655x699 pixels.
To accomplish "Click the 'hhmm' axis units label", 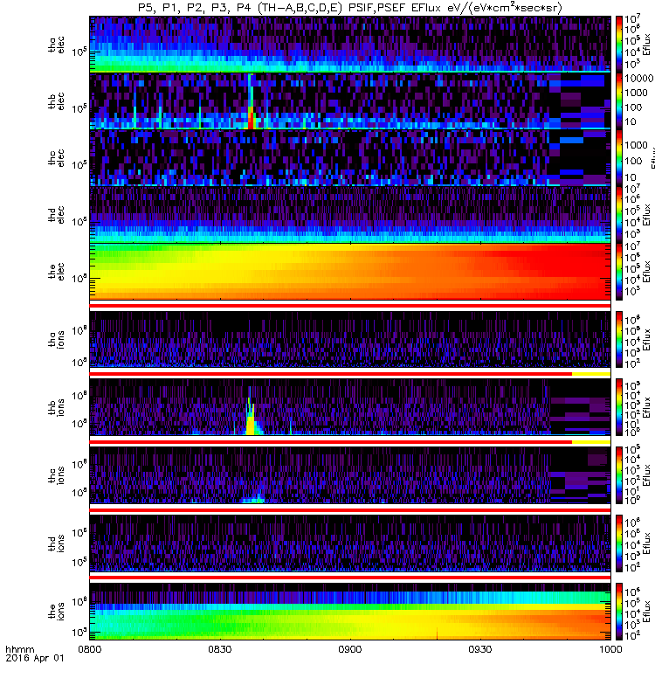I will 19,649.
